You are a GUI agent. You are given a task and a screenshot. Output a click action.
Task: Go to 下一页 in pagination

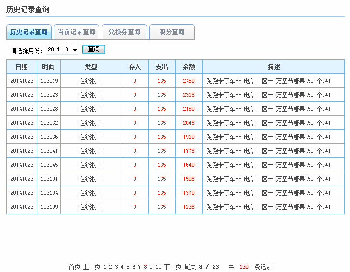coord(173,267)
